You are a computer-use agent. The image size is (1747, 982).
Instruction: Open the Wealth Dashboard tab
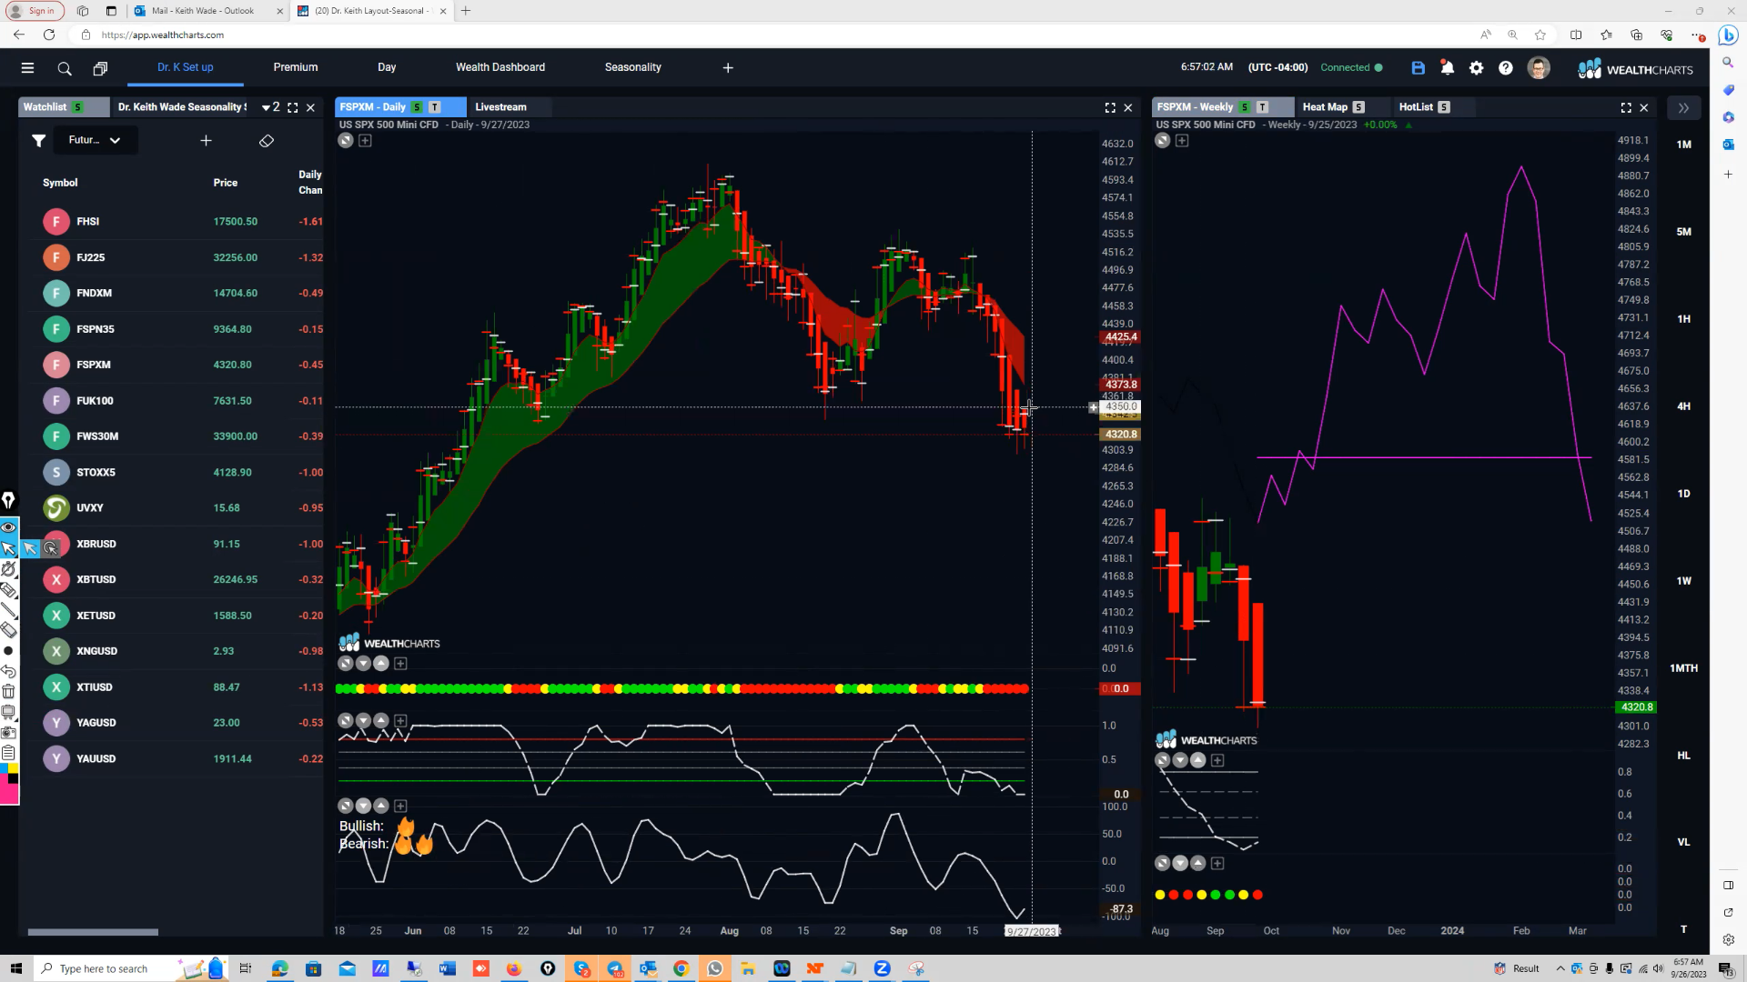coord(500,67)
